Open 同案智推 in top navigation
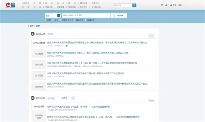 click(x=60, y=7)
